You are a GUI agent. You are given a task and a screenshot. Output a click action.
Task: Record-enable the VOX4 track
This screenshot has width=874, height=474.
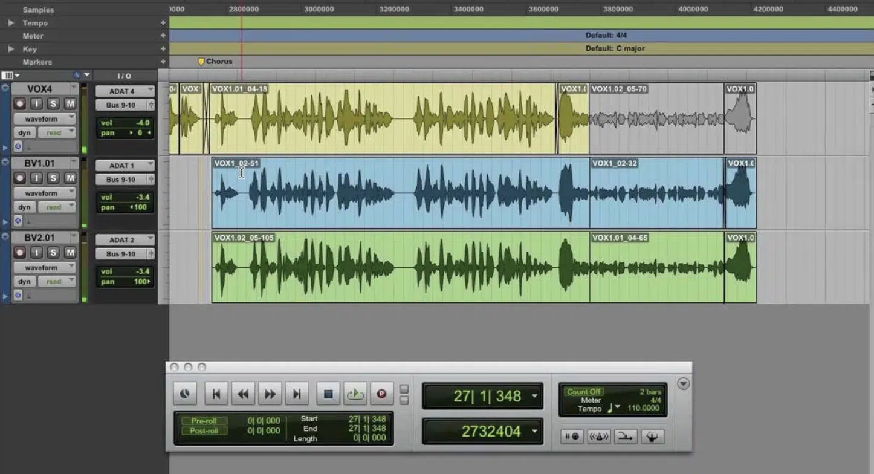click(x=19, y=104)
